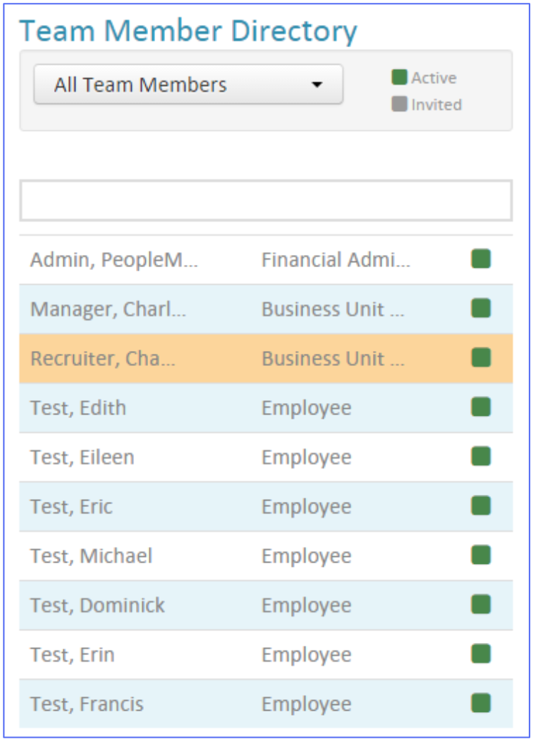Viewport: 538px width, 742px height.
Task: Click the status icon beside Test, Eileen
Action: 481,456
